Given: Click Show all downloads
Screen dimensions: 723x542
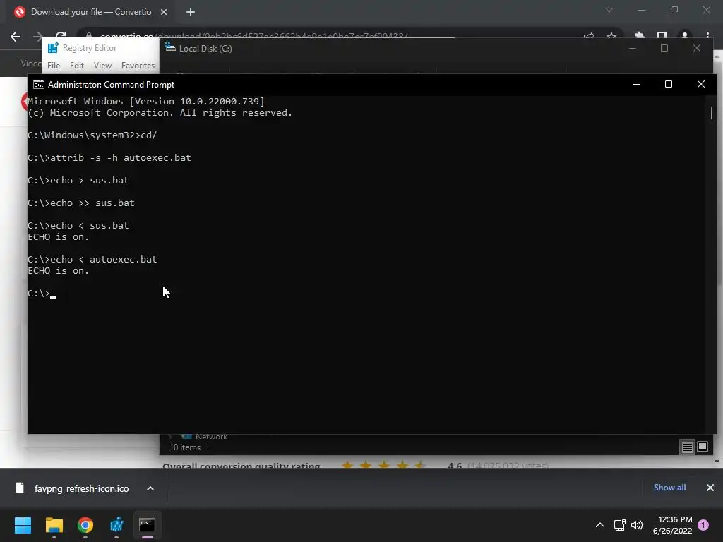Looking at the screenshot, I should [x=669, y=488].
